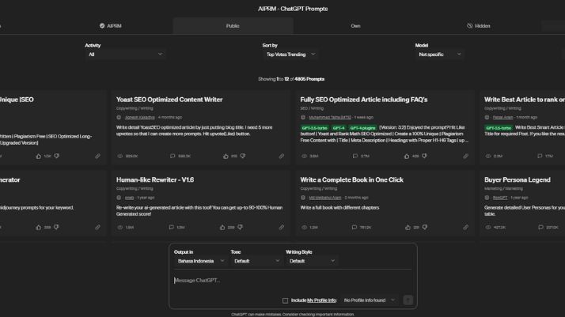The height and width of the screenshot is (317, 565).
Task: Downvote the Human-like Rewriter - V1.6 prompt
Action: click(x=240, y=228)
